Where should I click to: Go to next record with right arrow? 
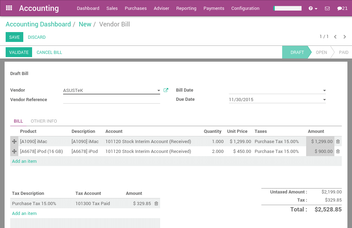point(345,36)
